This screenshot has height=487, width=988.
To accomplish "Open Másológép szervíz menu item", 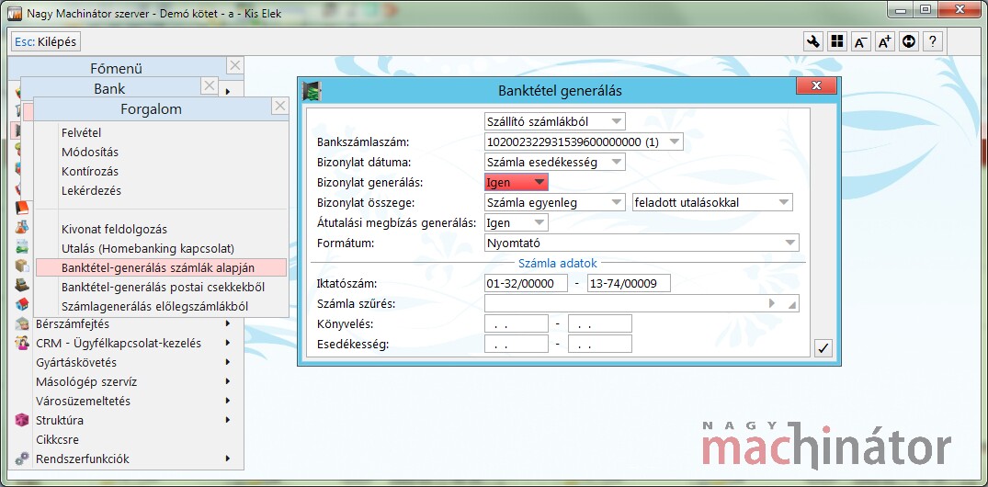I will pyautogui.click(x=86, y=381).
